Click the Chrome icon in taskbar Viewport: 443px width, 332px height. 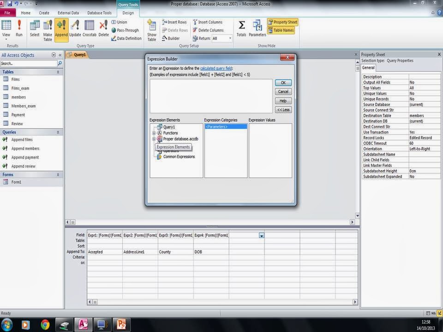click(x=45, y=325)
